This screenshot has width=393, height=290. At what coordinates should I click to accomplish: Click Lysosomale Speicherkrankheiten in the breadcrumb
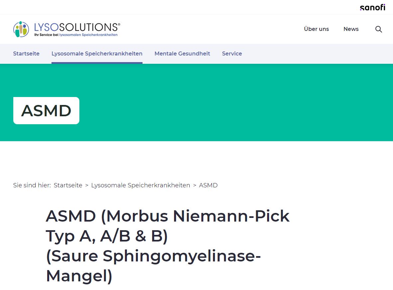coord(141,185)
